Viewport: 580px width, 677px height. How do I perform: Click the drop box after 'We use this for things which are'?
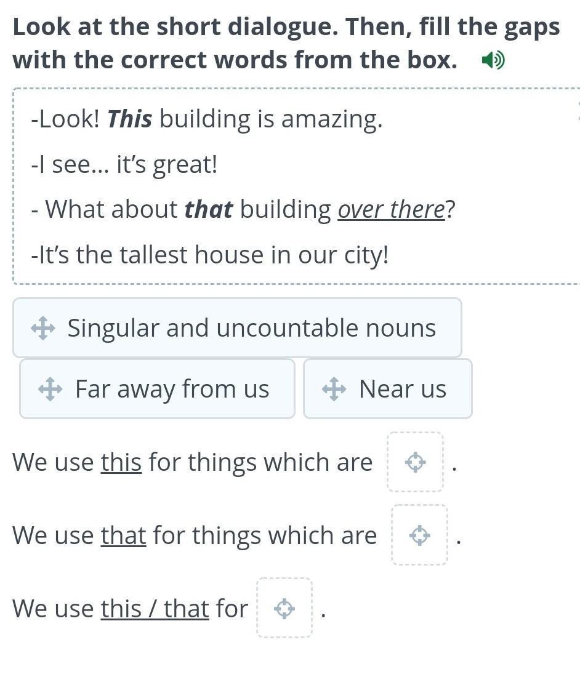tap(416, 462)
